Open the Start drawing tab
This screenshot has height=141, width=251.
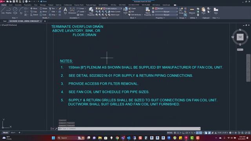5,21
